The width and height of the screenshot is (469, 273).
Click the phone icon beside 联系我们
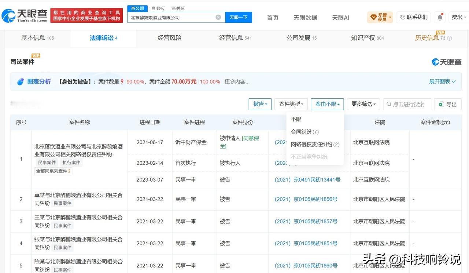(402, 17)
